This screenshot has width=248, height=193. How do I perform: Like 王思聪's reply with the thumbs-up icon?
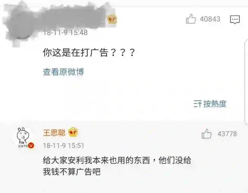click(207, 134)
